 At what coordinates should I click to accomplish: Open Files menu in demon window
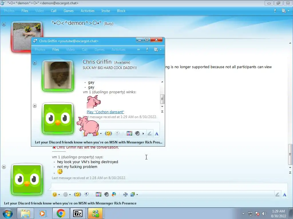pyautogui.click(x=25, y=11)
